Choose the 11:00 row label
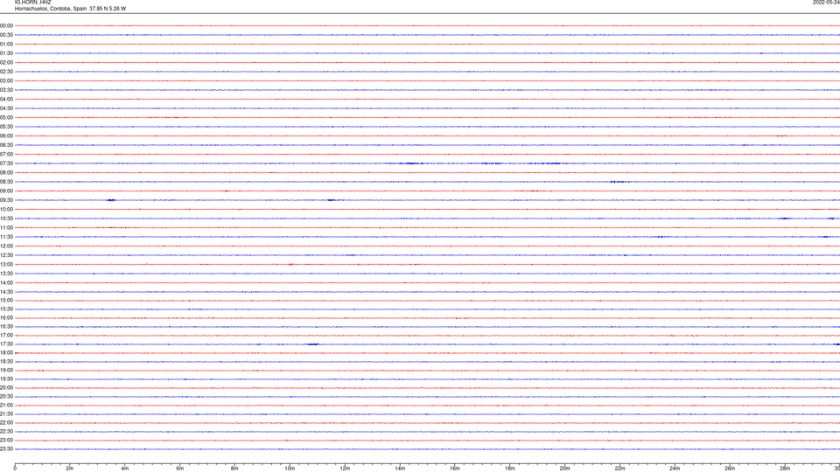The height and width of the screenshot is (472, 840). 6,228
